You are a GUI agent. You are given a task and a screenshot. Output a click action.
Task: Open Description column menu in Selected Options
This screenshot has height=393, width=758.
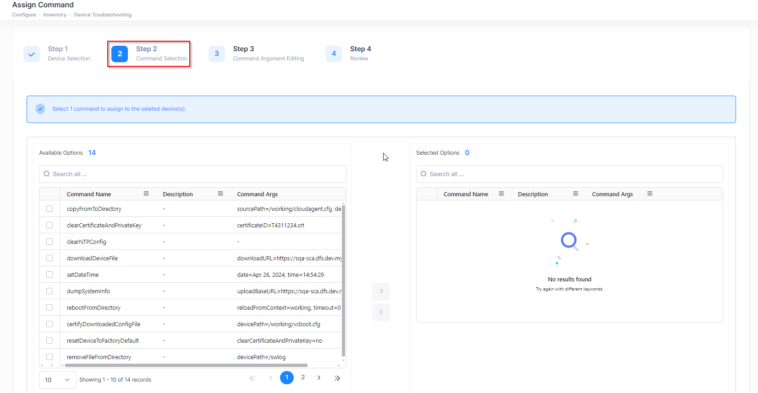tap(576, 194)
